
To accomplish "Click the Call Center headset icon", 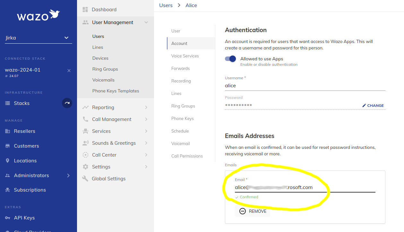I will tap(85, 155).
